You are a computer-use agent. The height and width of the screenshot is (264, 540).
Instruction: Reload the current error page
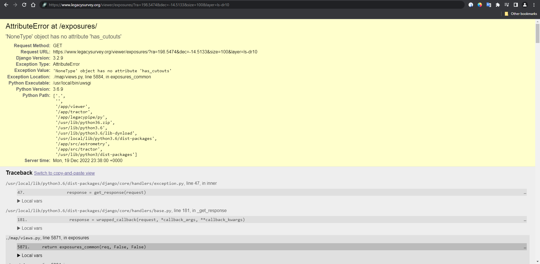pos(24,5)
